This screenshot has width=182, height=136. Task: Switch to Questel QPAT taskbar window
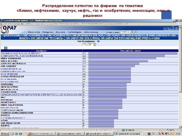[99, 134]
